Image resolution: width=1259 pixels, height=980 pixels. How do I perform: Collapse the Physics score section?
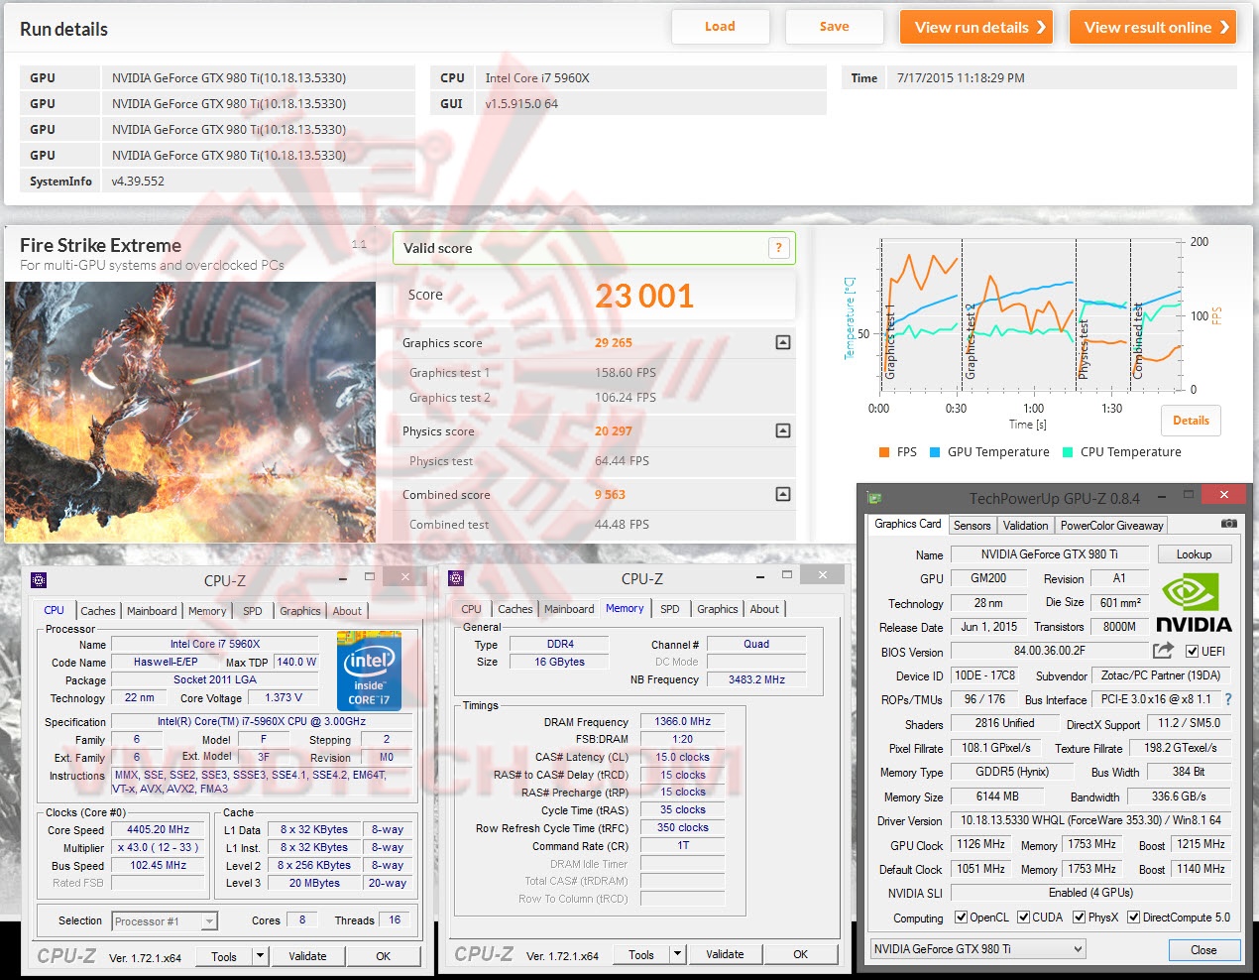click(783, 430)
